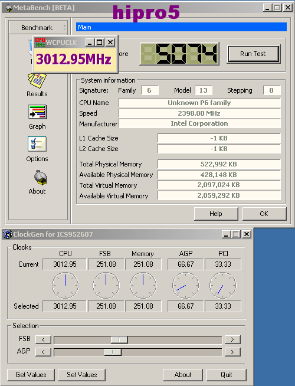The image size is (295, 386).
Task: Click OK in MetaBench window
Action: [x=264, y=214]
